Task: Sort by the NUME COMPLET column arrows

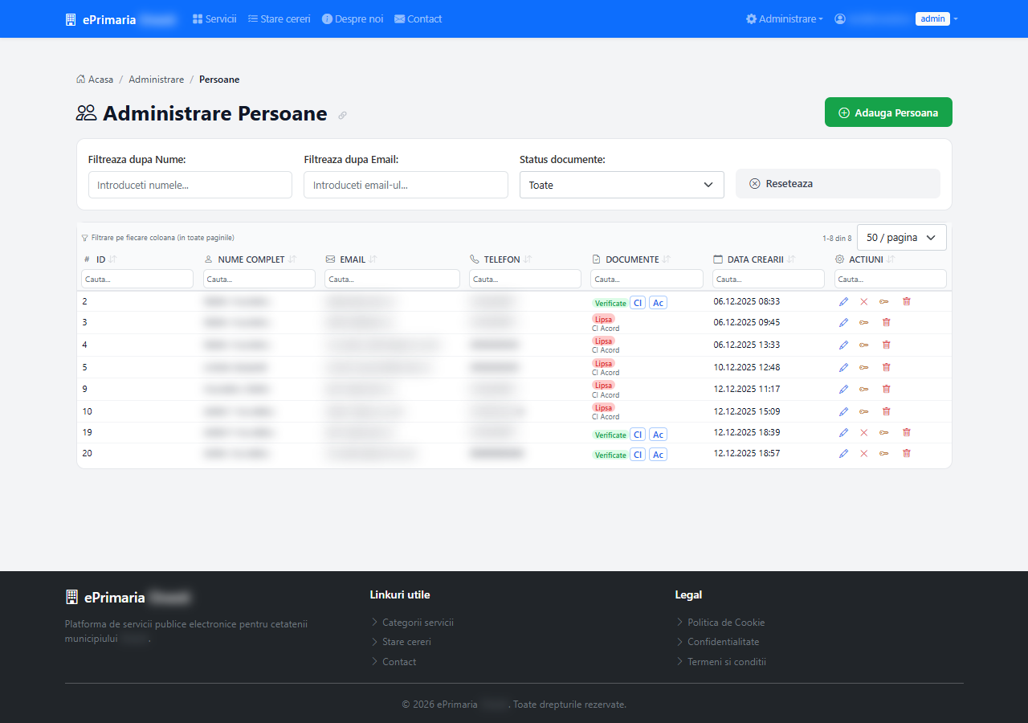Action: [x=292, y=259]
